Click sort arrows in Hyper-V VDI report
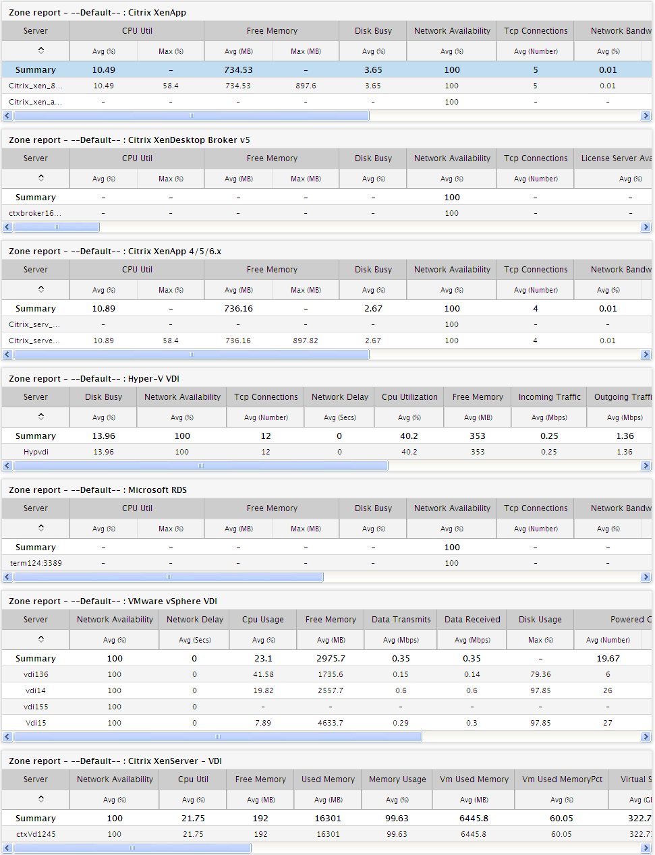This screenshot has height=855, width=655. click(41, 416)
